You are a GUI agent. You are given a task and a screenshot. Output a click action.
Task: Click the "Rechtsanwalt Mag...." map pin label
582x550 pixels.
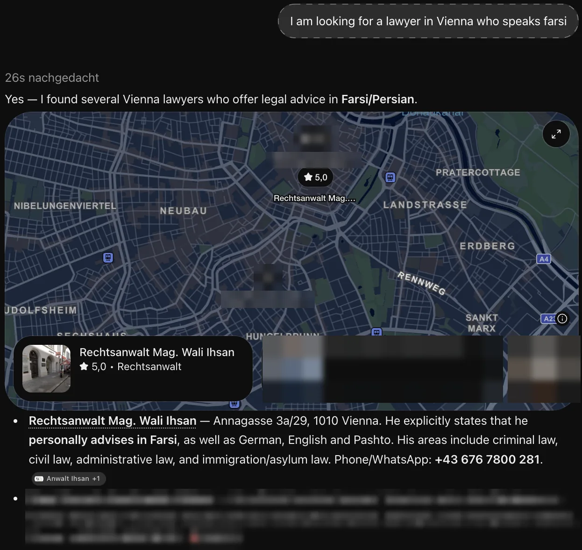click(314, 198)
